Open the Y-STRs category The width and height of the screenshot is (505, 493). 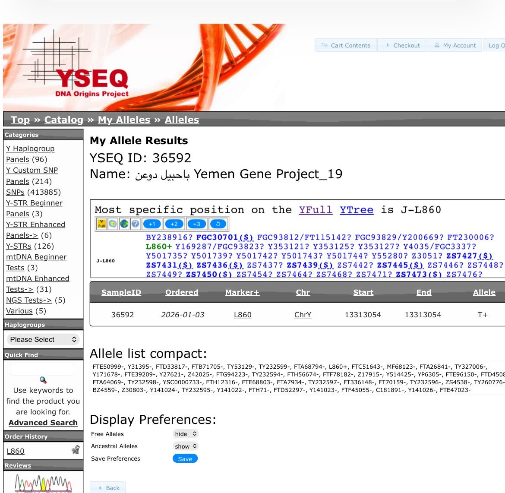click(x=19, y=246)
